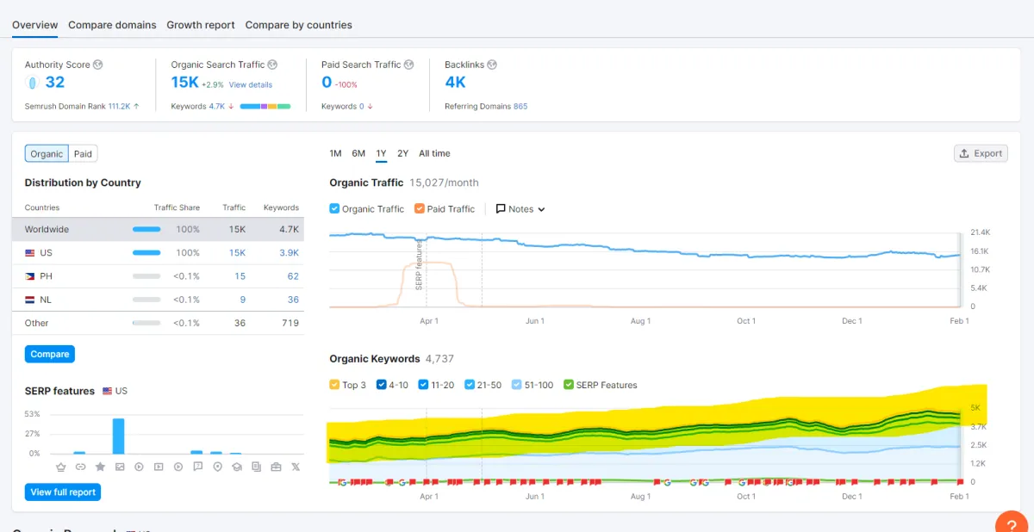Expand the Notes dropdown
Screen dimensions: 1034x532
(521, 209)
